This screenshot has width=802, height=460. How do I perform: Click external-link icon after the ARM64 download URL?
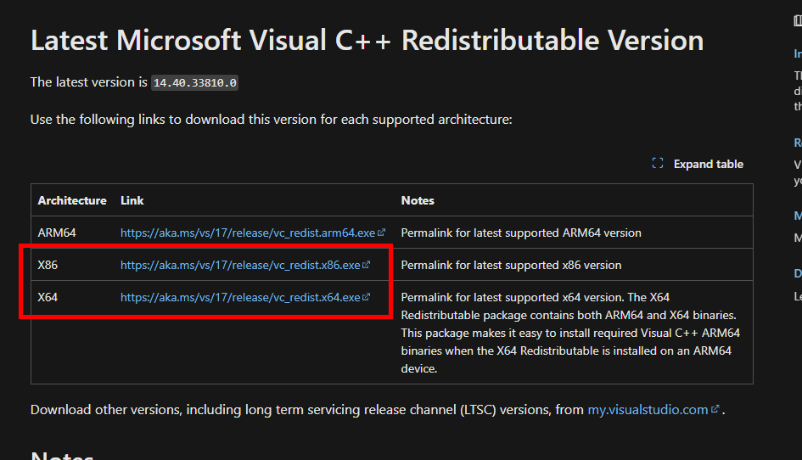(381, 233)
